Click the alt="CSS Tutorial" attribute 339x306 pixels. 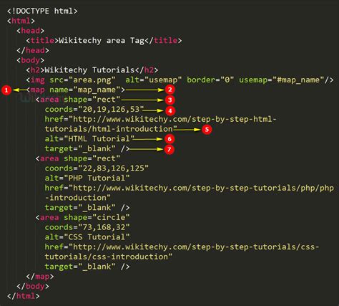(x=87, y=237)
